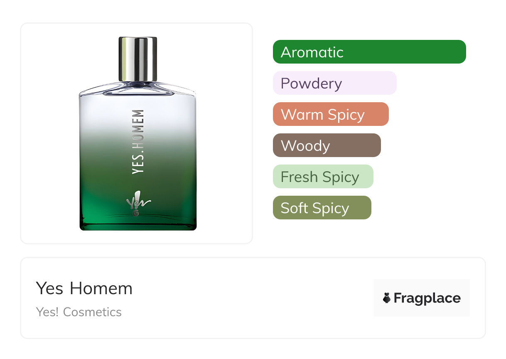This screenshot has height=359, width=506.
Task: Select the Woody accord tag
Action: pyautogui.click(x=327, y=145)
